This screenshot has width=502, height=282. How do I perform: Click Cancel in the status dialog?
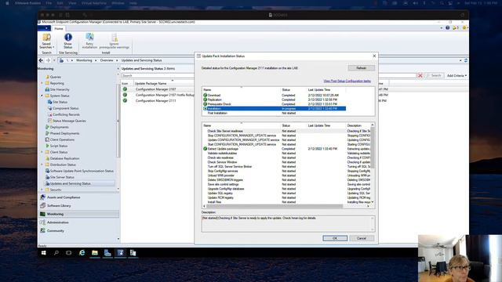point(361,238)
